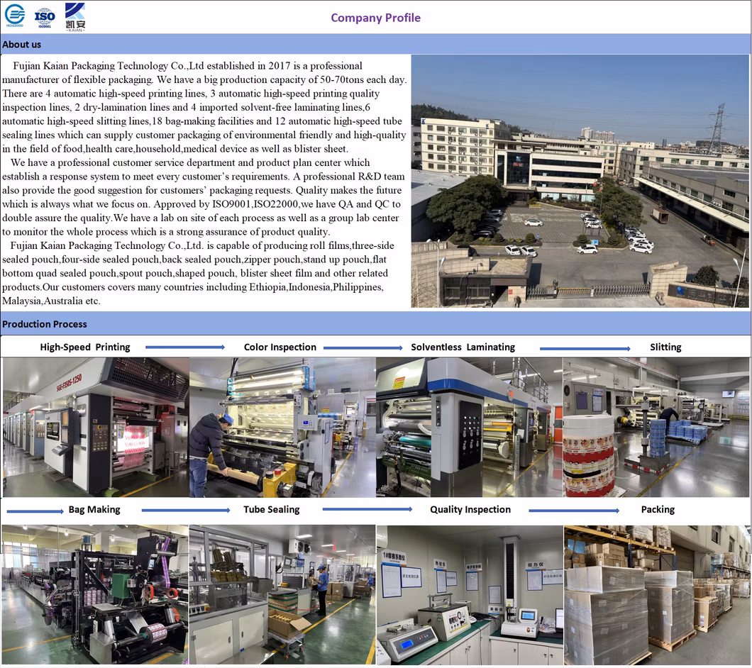The width and height of the screenshot is (752, 668).
Task: Open the aerial factory campus photo
Action: (x=580, y=182)
